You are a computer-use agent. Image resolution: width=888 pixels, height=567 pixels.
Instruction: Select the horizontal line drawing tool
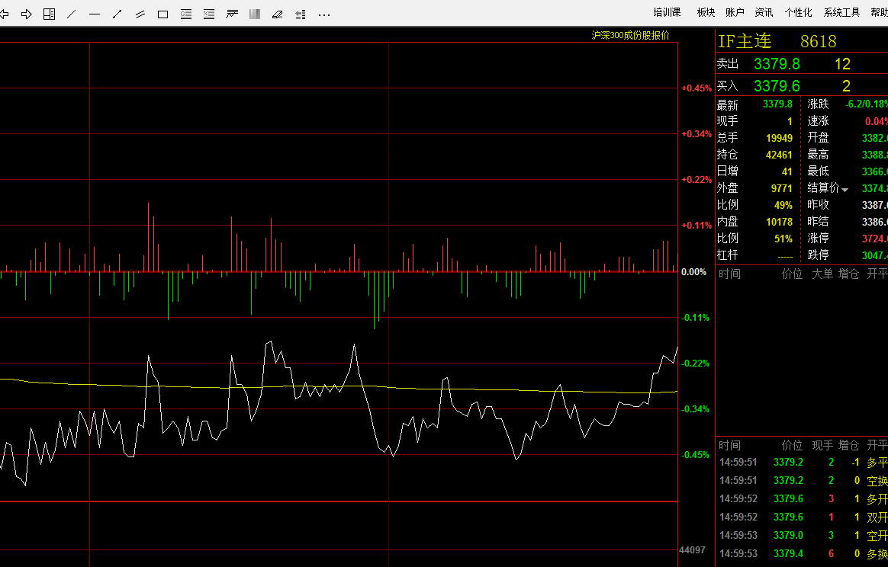pos(95,14)
